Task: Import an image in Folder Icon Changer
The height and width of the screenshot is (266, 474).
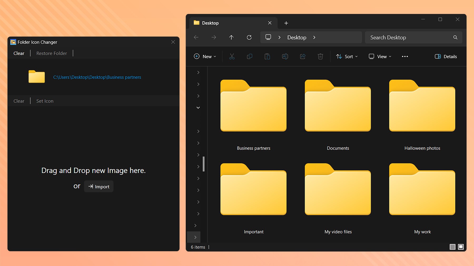Action: [98, 186]
